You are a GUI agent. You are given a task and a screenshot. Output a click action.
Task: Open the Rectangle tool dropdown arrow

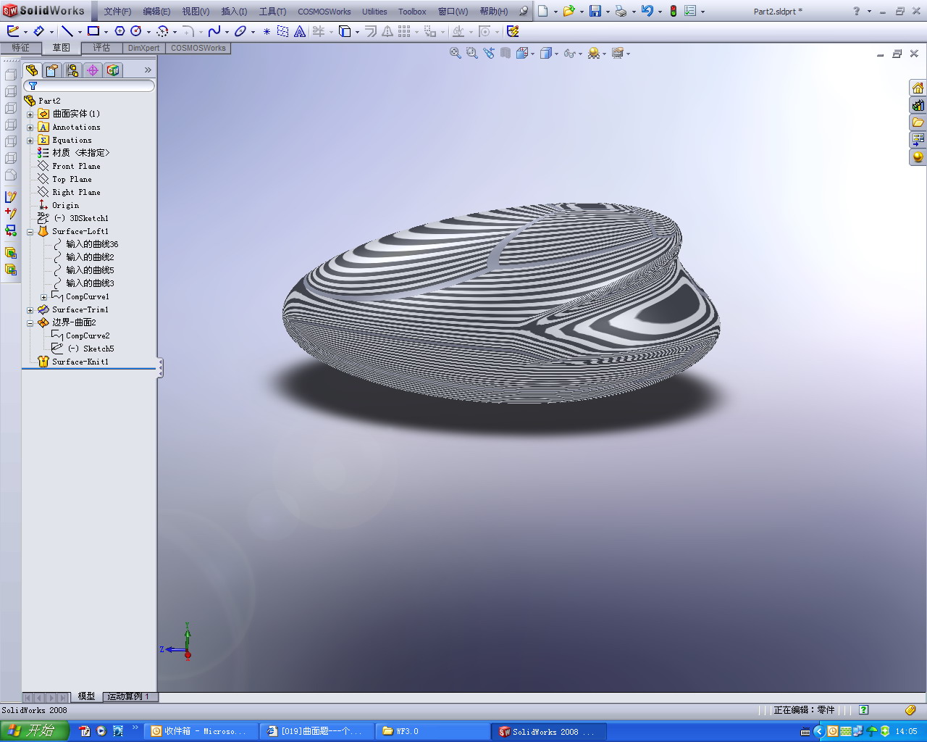tap(106, 32)
